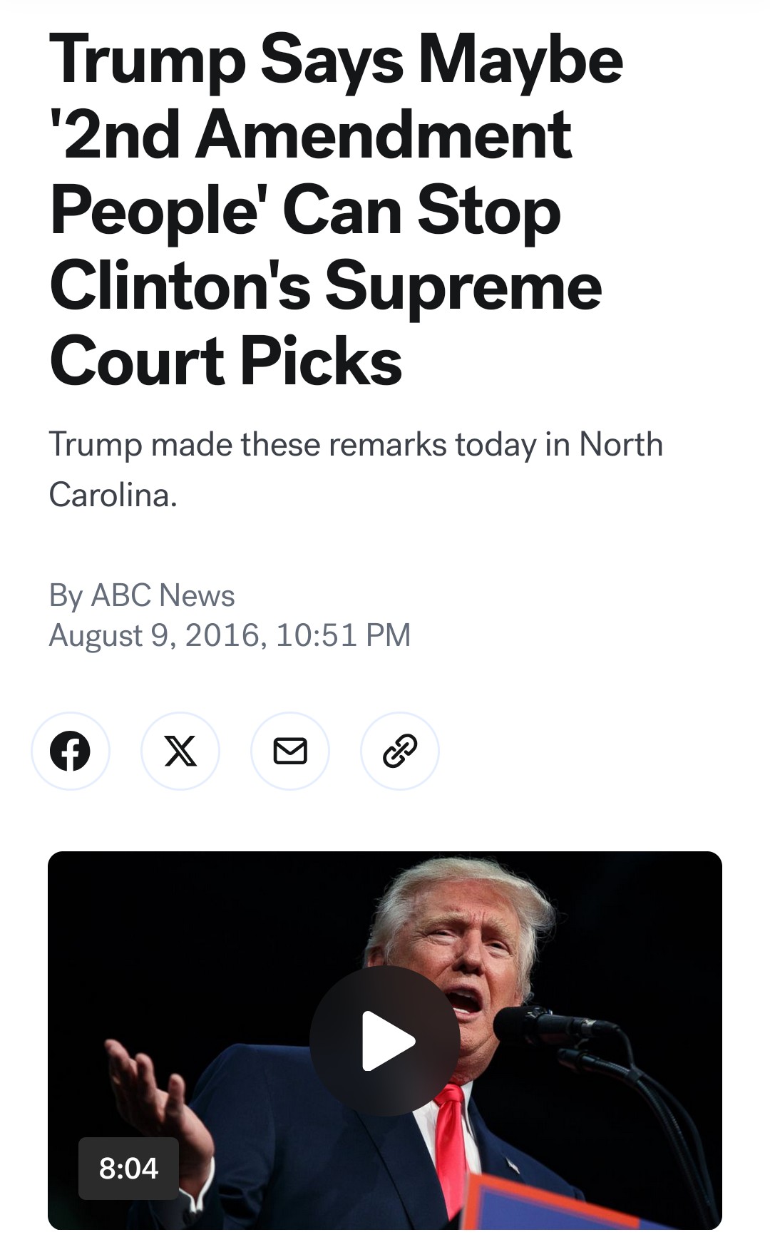The height and width of the screenshot is (1242, 770).
Task: Play the video using the round play button
Action: point(385,1040)
